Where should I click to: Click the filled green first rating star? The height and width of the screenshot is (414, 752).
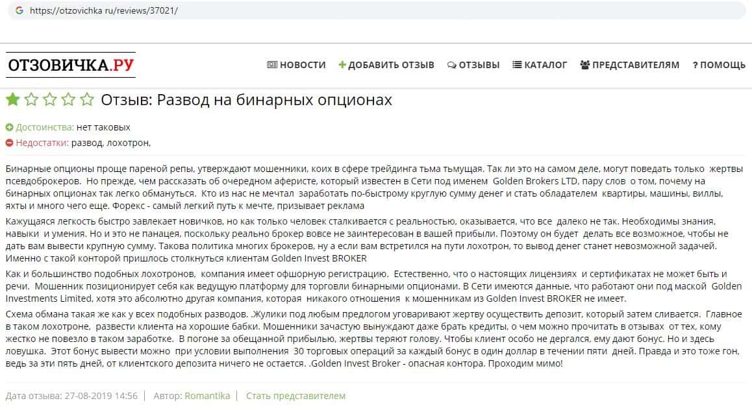point(13,99)
